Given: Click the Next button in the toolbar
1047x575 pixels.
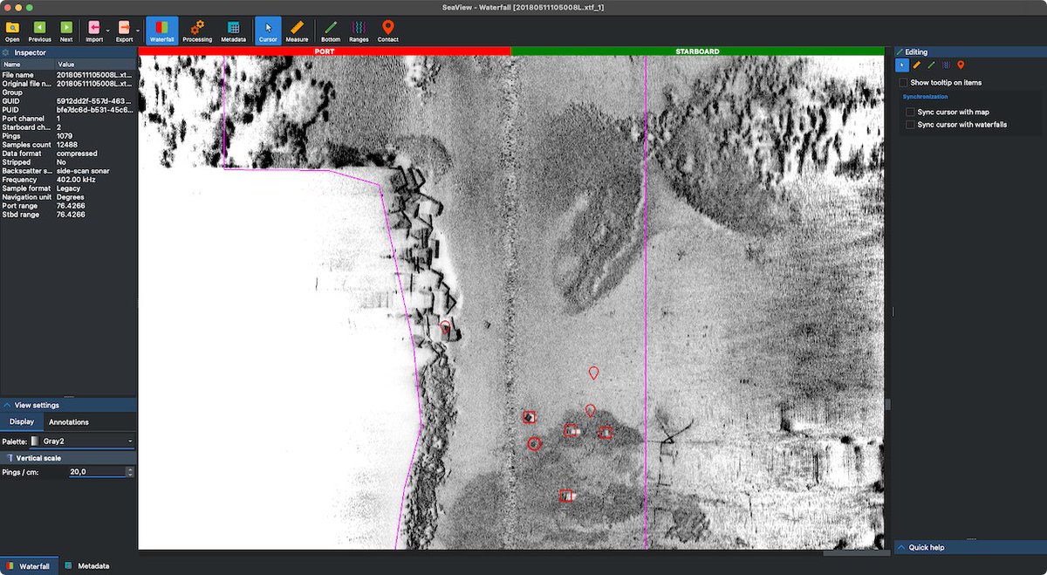Looking at the screenshot, I should pyautogui.click(x=66, y=28).
